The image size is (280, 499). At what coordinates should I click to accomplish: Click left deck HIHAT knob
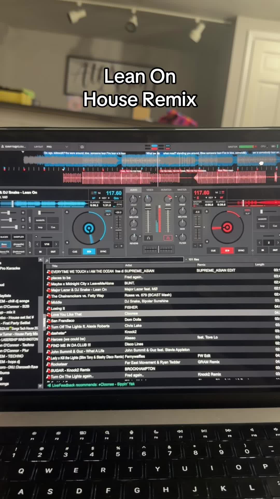134,199
